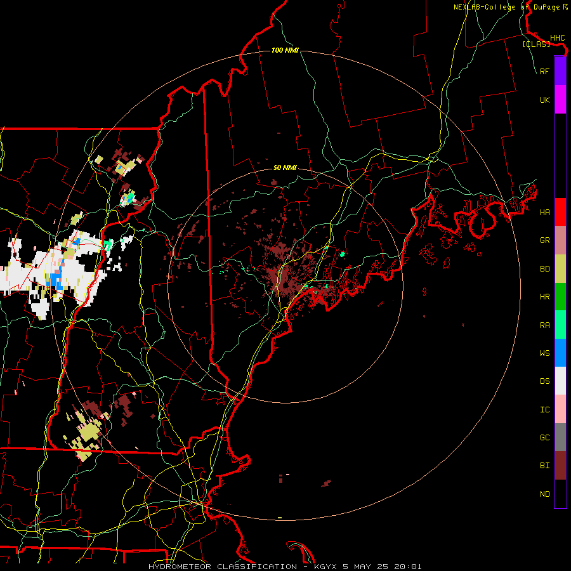The image size is (571, 571).
Task: Click the 20:01 timestamp
Action: pyautogui.click(x=409, y=567)
